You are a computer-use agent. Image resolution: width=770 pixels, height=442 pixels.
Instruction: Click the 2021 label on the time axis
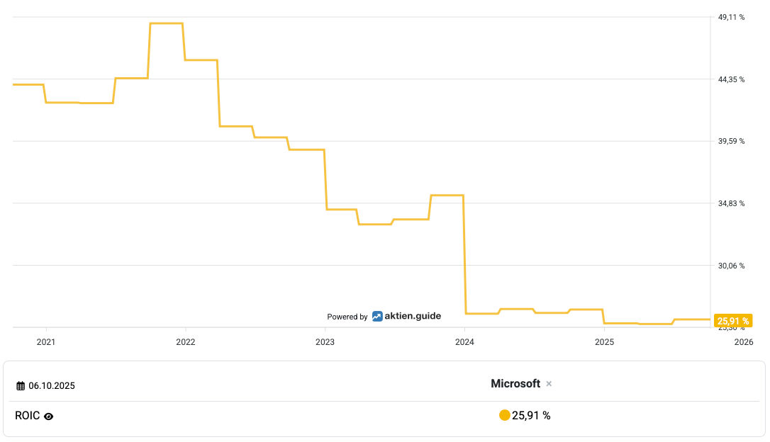(46, 343)
